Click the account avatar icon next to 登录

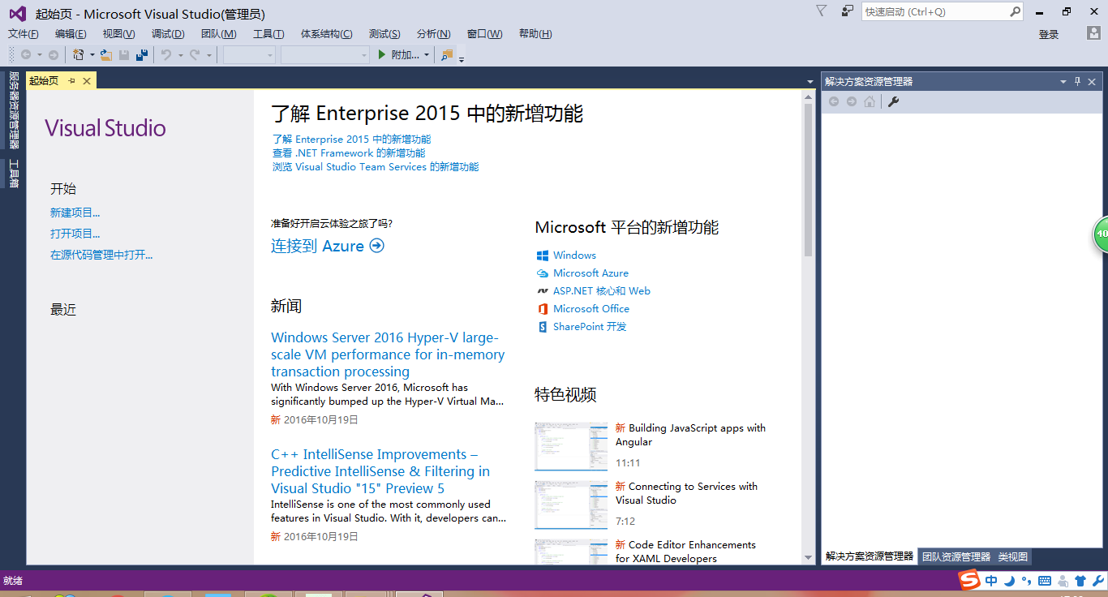coord(1093,33)
